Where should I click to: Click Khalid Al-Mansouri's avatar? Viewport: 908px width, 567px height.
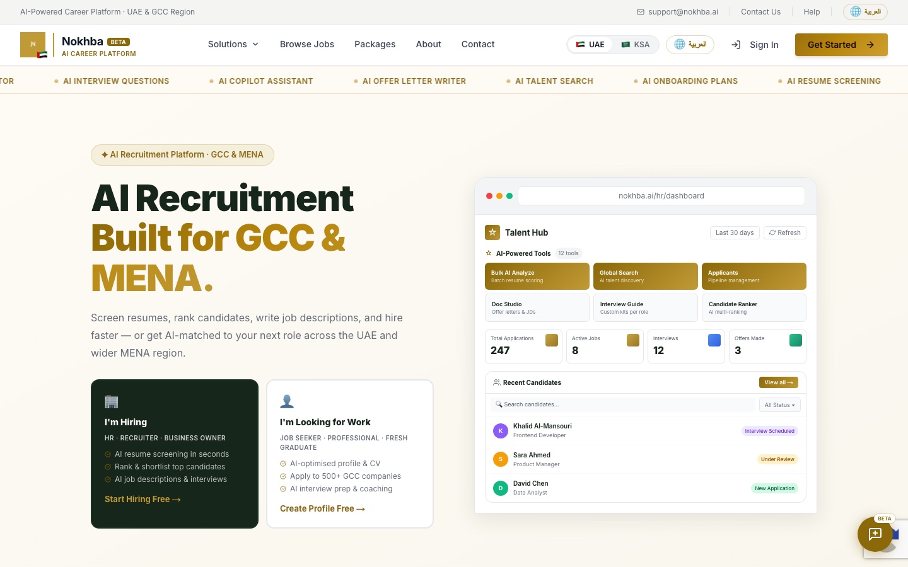501,431
